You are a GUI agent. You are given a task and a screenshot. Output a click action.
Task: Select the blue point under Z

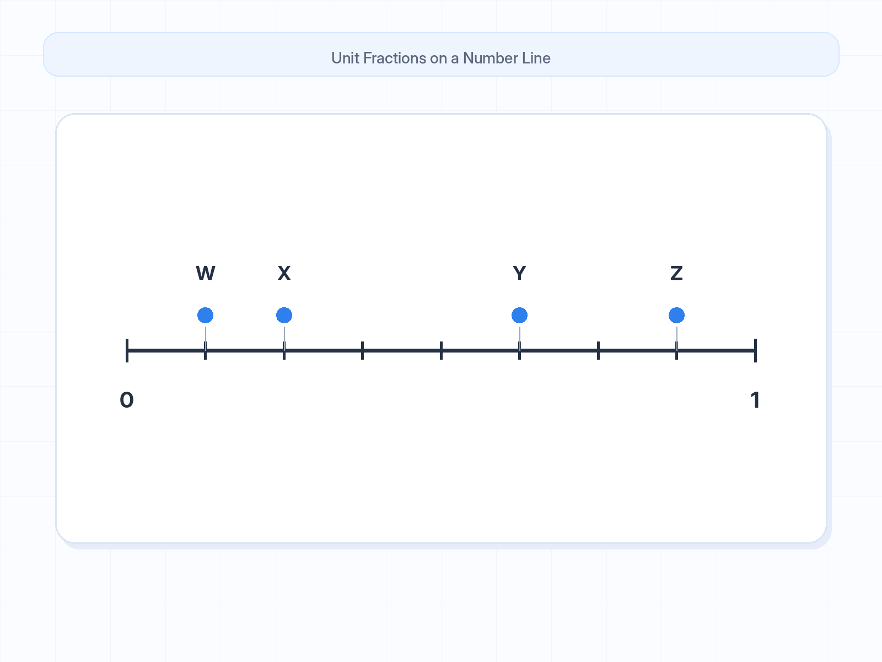pos(676,316)
